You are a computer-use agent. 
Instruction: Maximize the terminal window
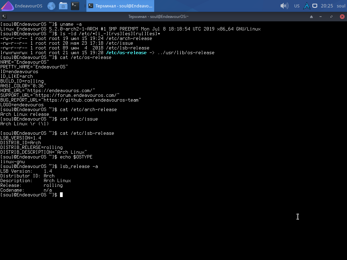[331, 17]
